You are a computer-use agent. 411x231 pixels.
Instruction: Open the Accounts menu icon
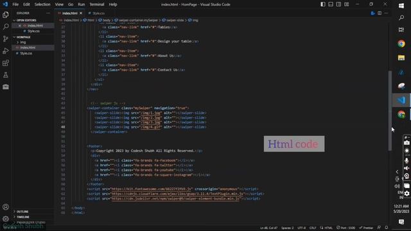[x=6, y=207]
